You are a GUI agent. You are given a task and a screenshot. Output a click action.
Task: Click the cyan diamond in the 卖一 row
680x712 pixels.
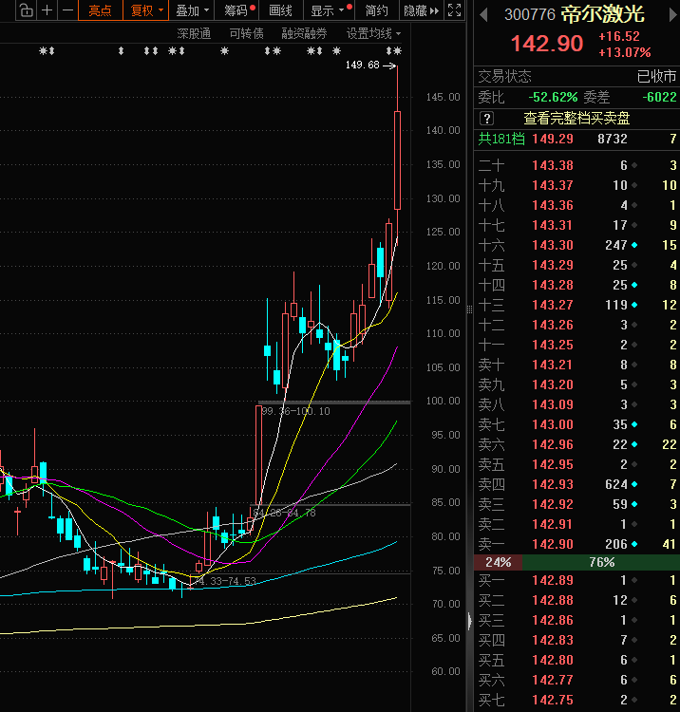[x=634, y=544]
